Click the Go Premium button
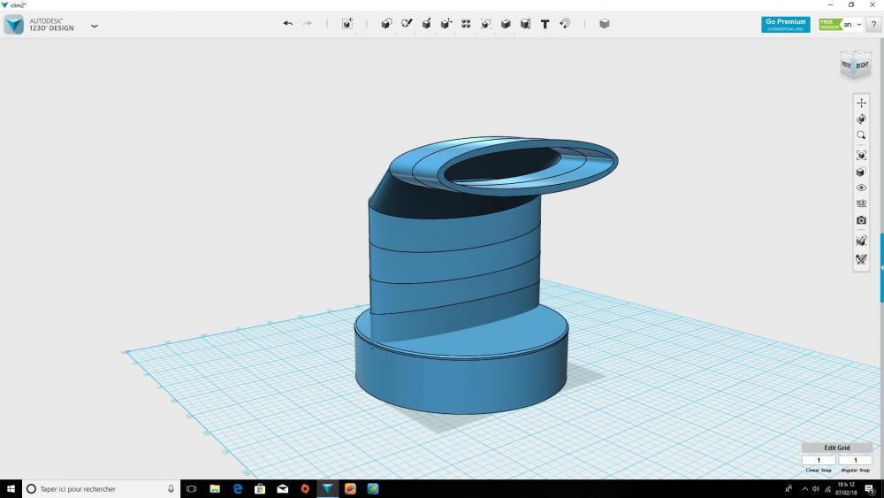Viewport: 884px width, 498px height. [785, 25]
